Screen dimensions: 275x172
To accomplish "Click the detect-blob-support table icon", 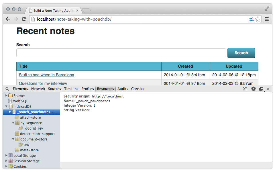I will [x=17, y=134].
